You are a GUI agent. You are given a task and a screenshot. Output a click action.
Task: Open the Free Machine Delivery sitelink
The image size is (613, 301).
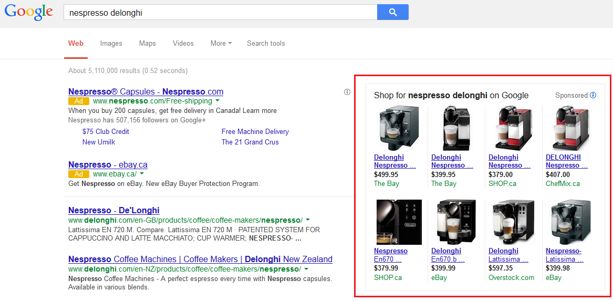click(255, 131)
